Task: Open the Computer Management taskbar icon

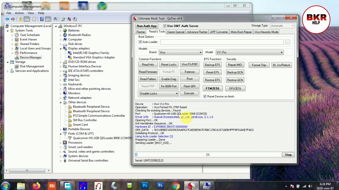Action: point(207,186)
